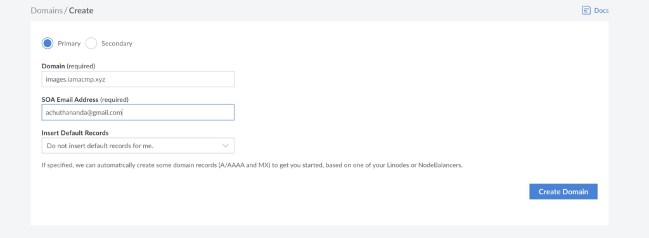Click the Docs document icon

point(586,10)
